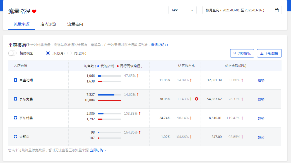Click the 153.83% change value

131,114
